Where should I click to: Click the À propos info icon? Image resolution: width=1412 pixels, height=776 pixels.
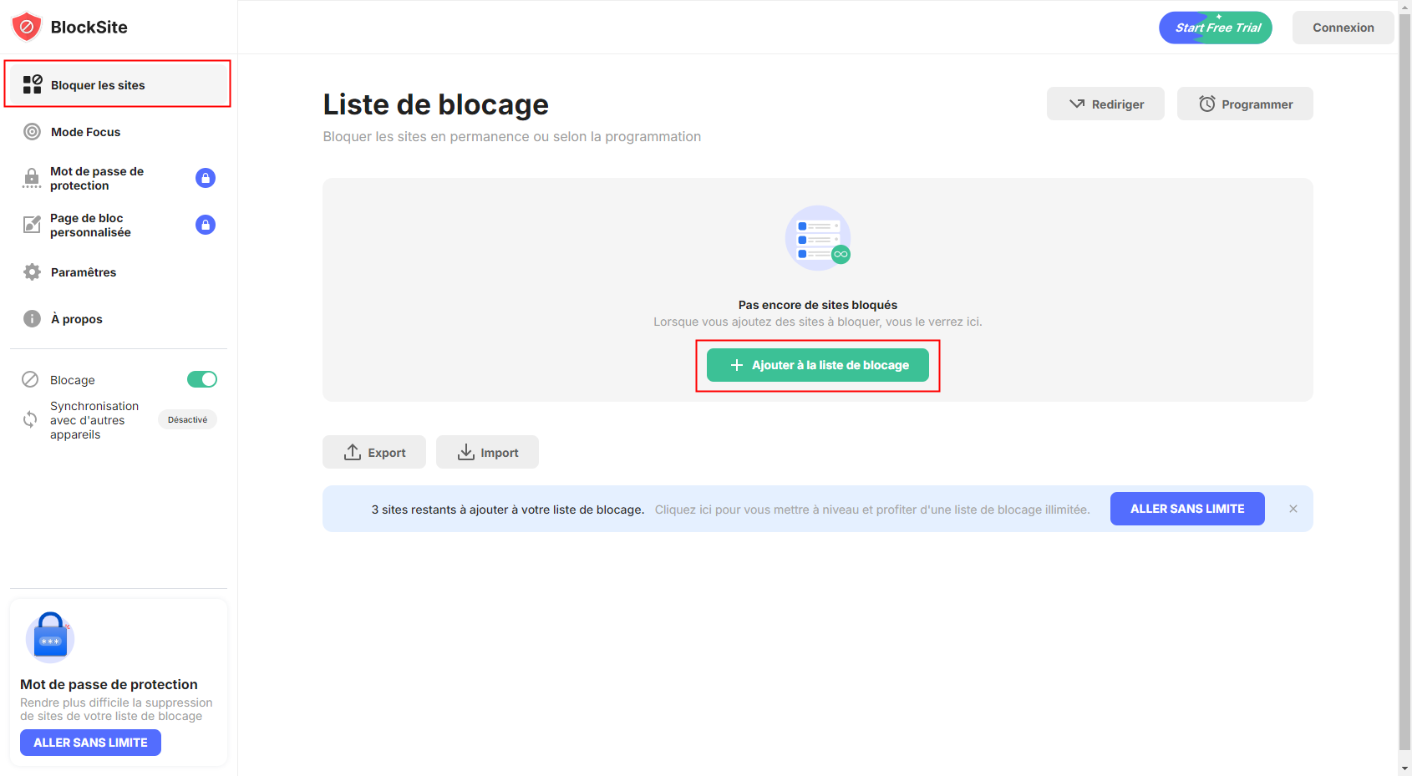(32, 319)
